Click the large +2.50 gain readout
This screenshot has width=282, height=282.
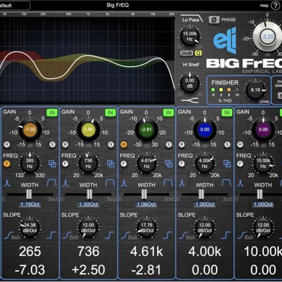88,270
